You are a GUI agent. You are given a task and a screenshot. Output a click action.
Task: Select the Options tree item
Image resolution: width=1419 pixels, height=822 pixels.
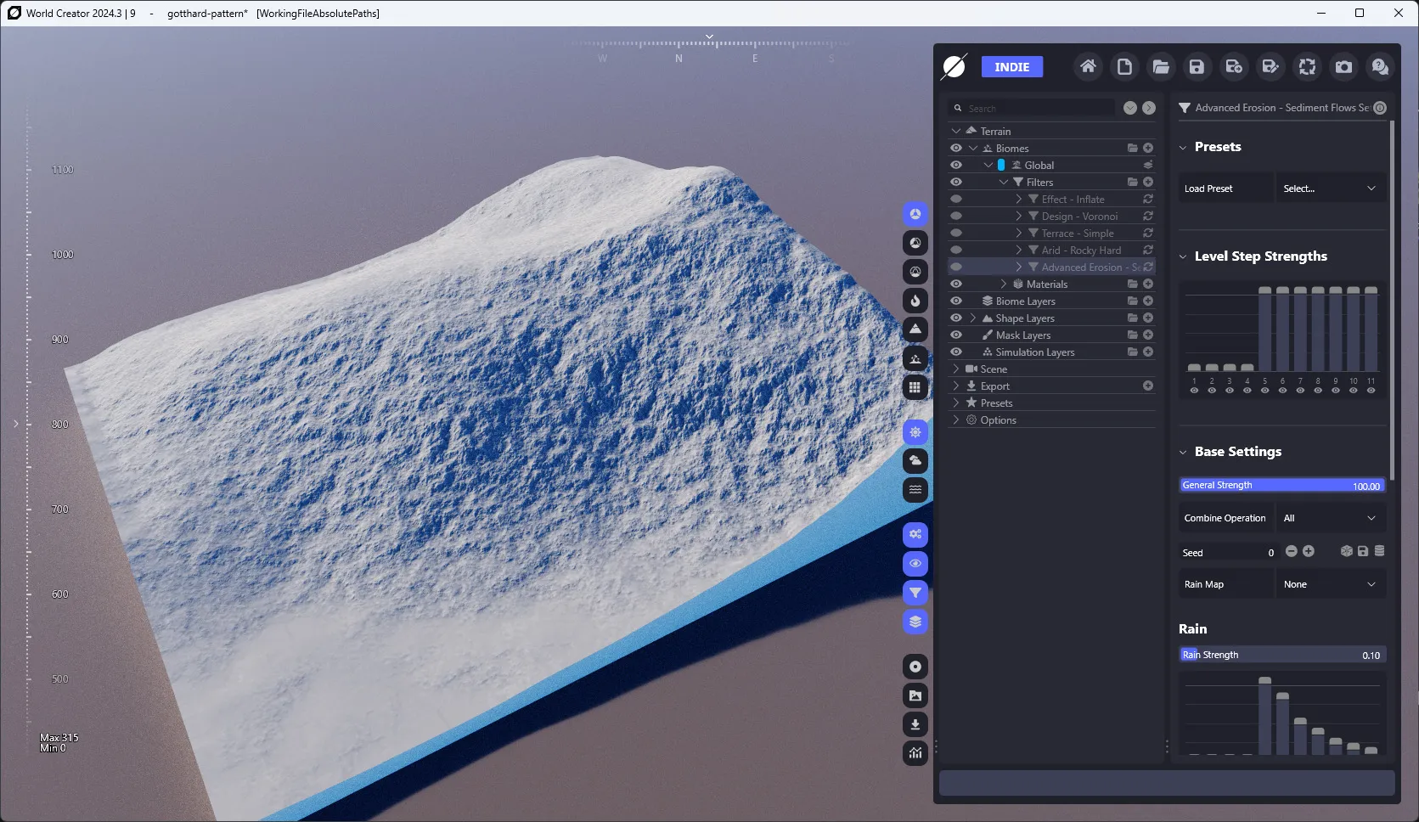click(998, 419)
